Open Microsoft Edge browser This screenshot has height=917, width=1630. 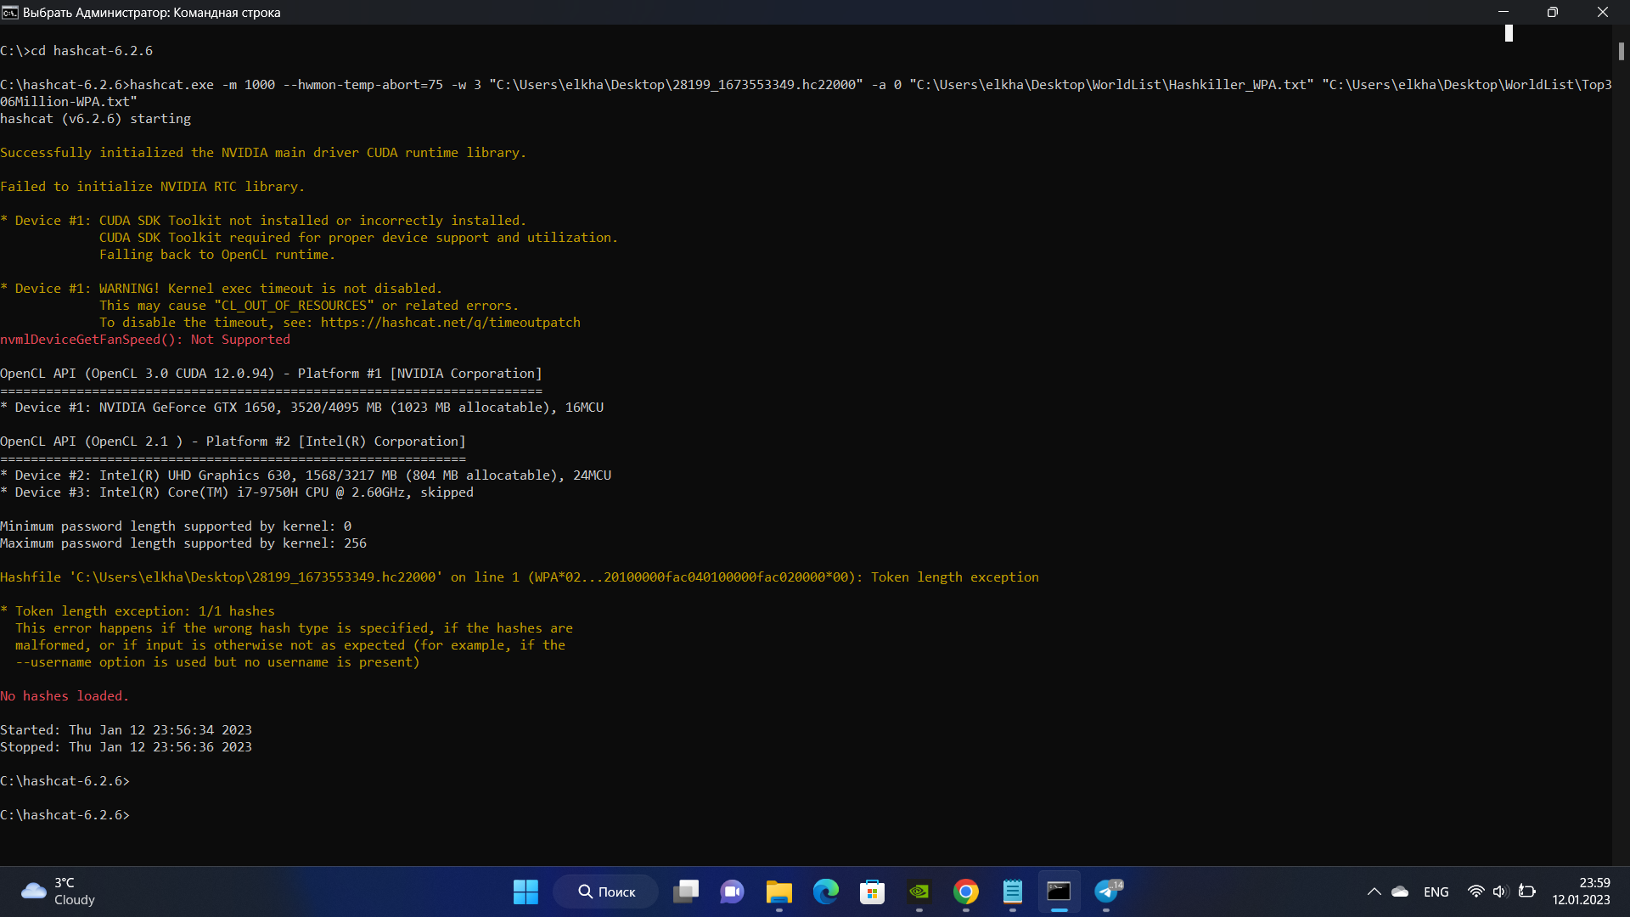pyautogui.click(x=825, y=892)
